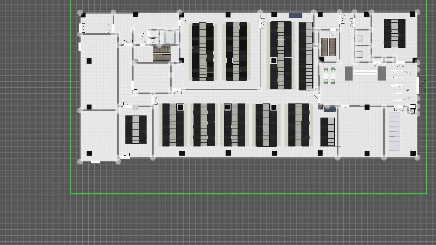The height and width of the screenshot is (245, 436).
Task: Select the green chairs and table cluster
Action: (329, 76)
